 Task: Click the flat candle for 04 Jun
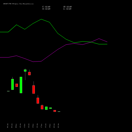pos(8,91)
